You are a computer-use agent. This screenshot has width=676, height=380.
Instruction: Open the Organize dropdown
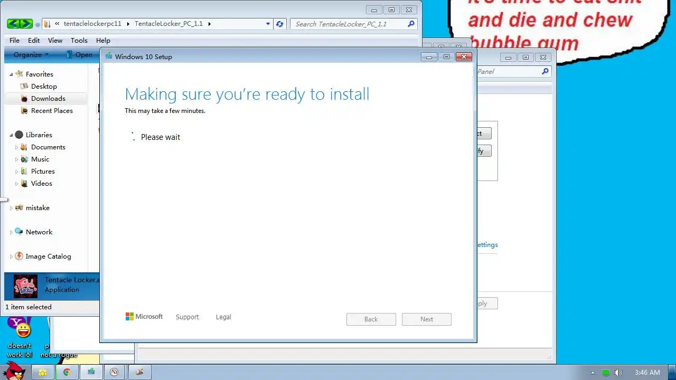click(x=31, y=54)
